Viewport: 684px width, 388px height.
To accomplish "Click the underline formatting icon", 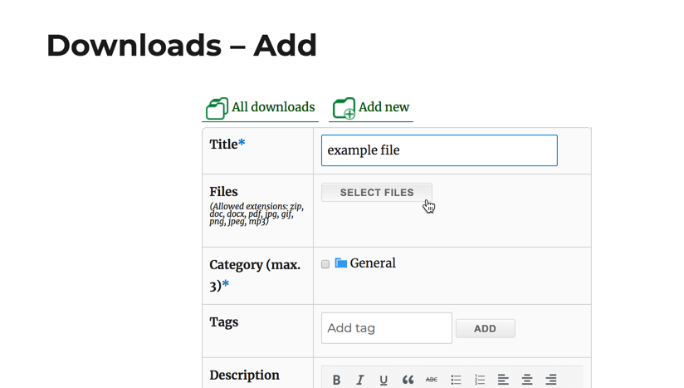I will pos(384,380).
